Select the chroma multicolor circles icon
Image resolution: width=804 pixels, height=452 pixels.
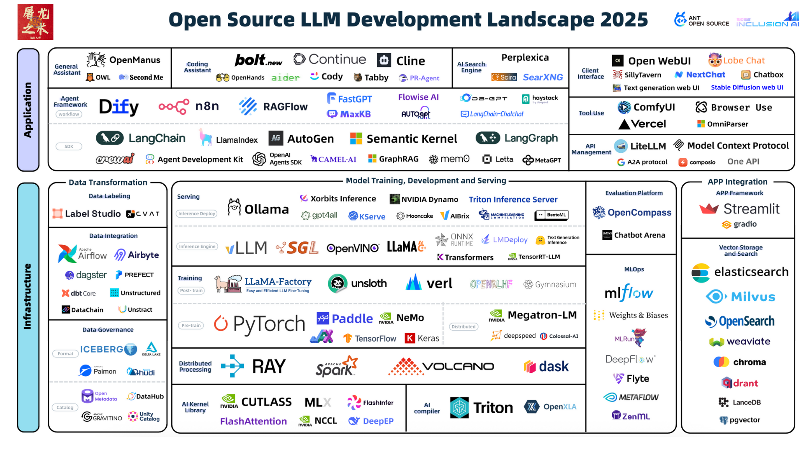click(x=721, y=362)
